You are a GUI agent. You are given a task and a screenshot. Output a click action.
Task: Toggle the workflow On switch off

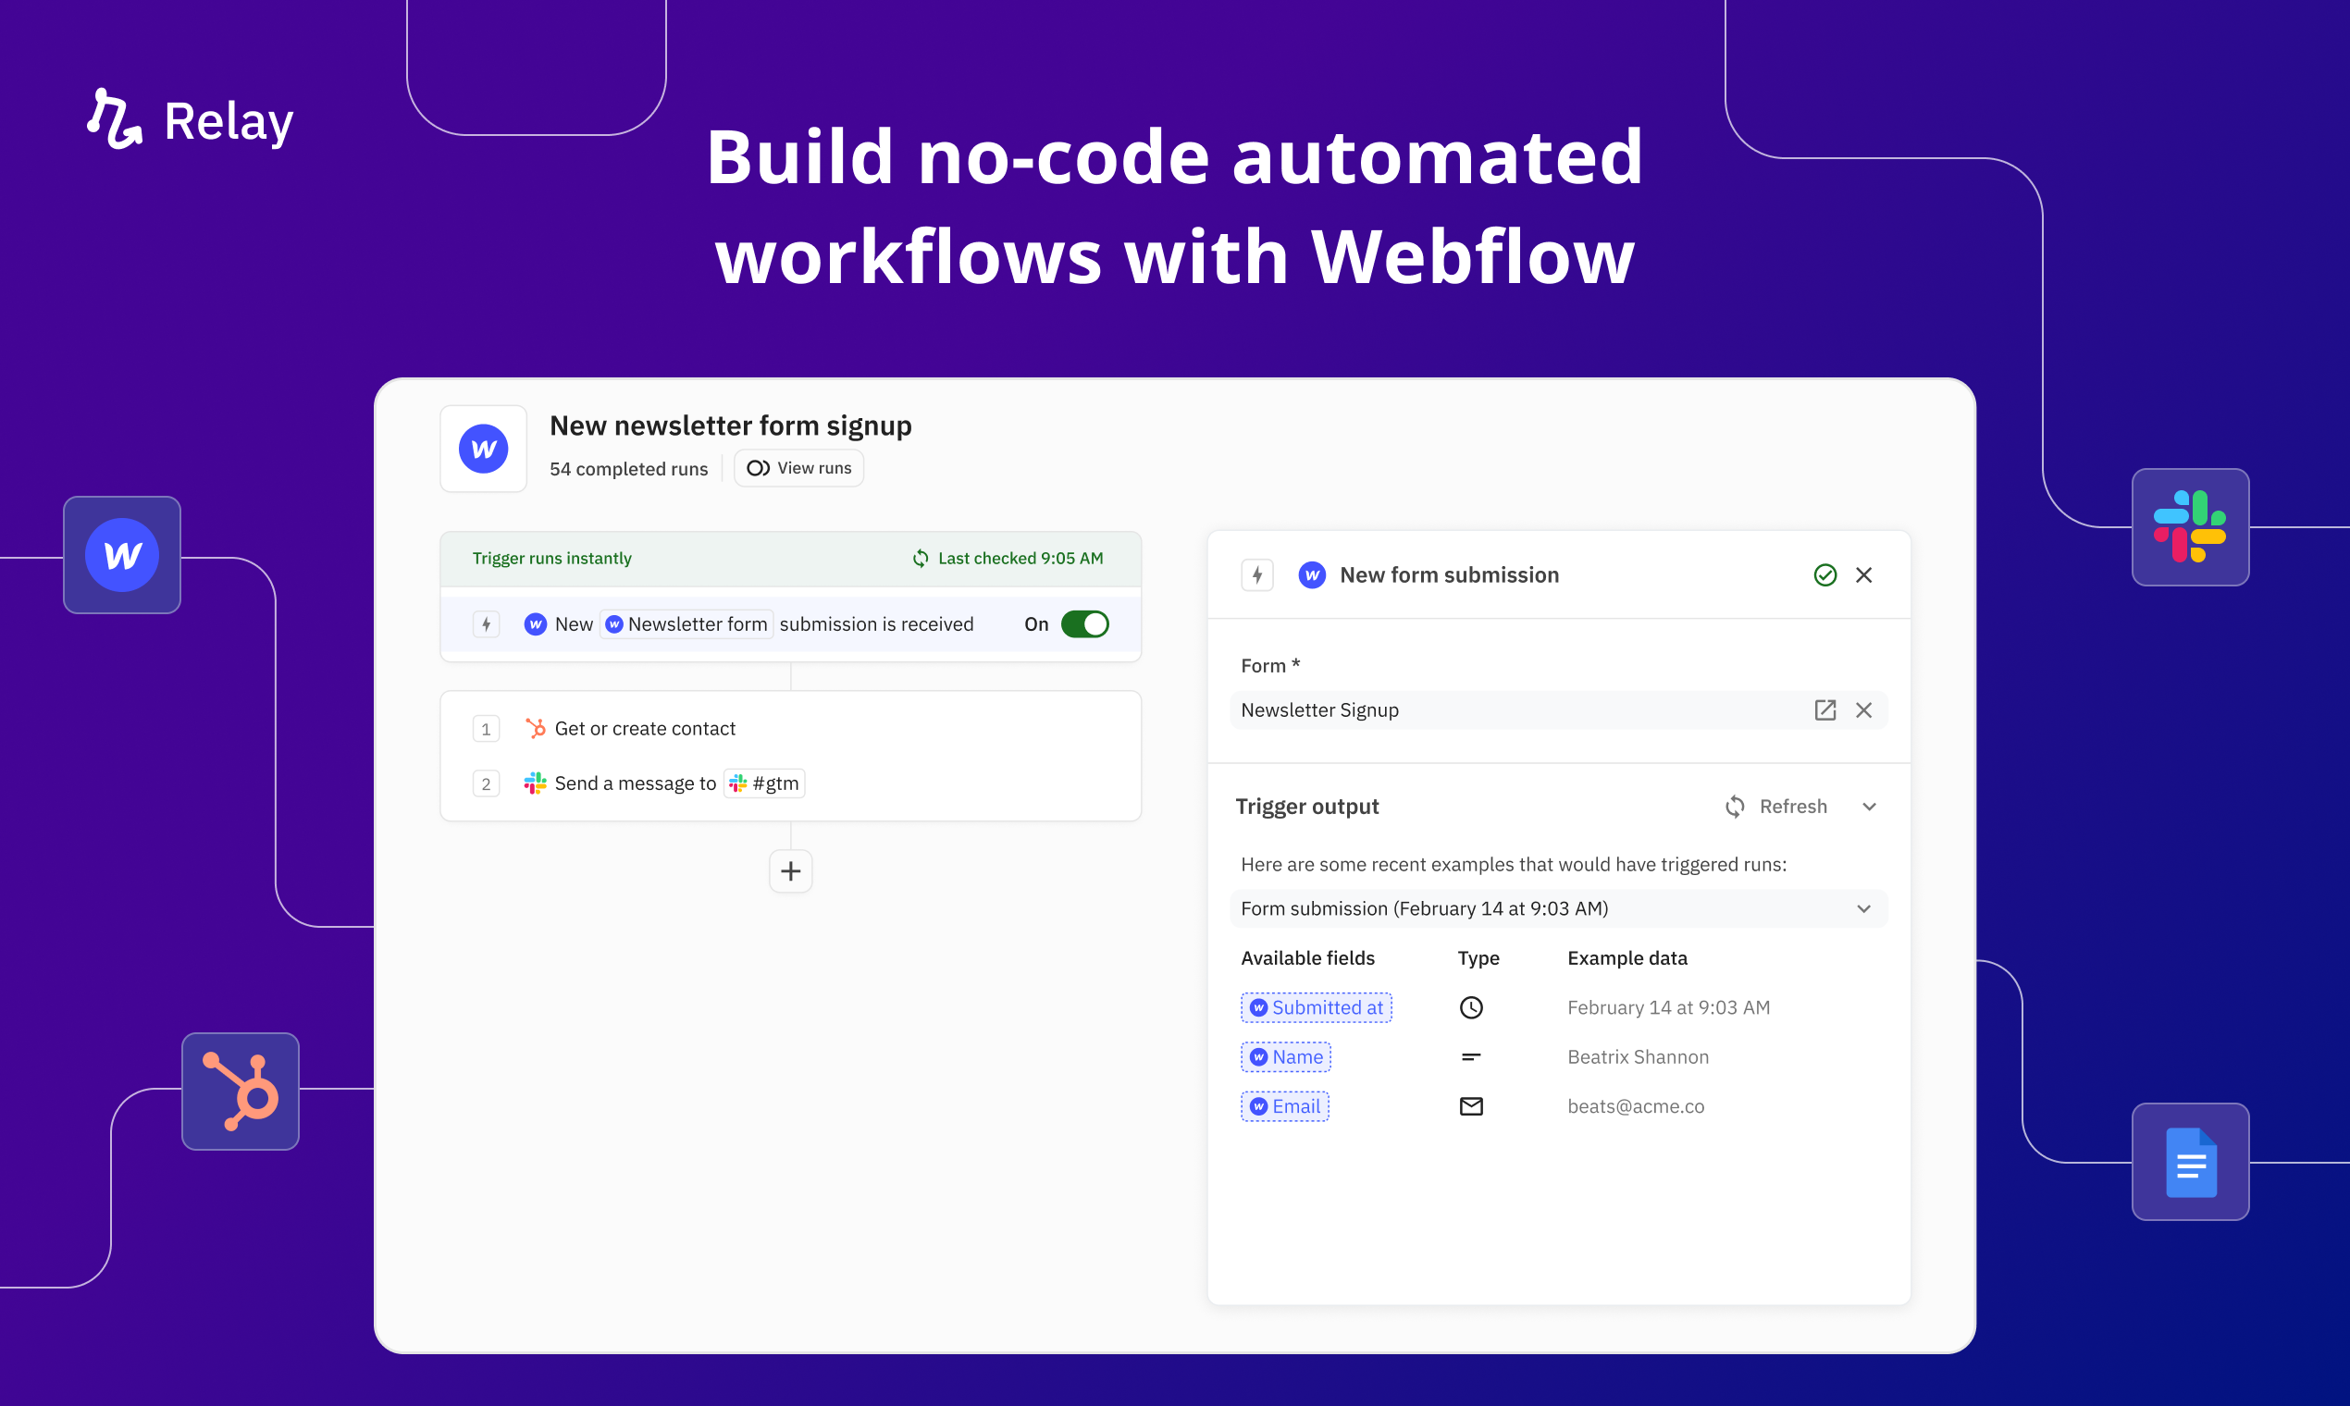[1084, 623]
